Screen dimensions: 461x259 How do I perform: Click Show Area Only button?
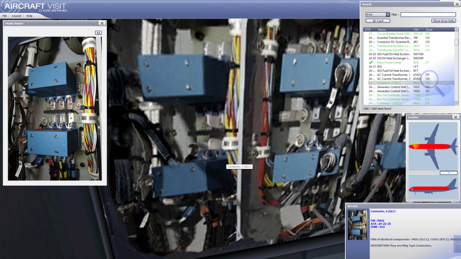443,21
